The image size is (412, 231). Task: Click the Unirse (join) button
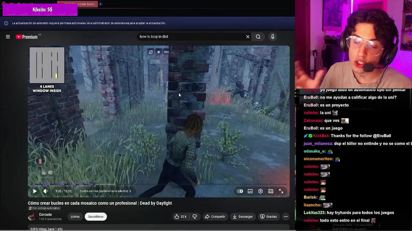tap(75, 217)
